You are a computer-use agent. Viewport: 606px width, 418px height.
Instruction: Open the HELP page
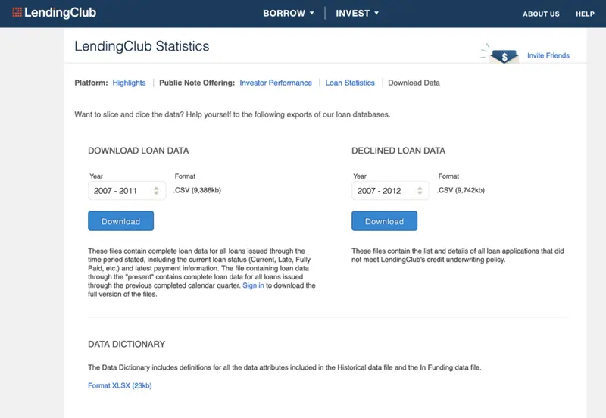(585, 14)
